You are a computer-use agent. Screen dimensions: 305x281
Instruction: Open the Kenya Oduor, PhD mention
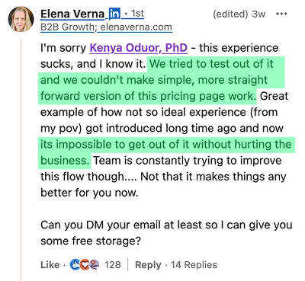(139, 48)
